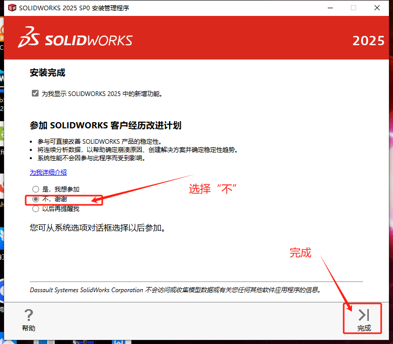The width and height of the screenshot is (393, 344).
Task: Open the 为我详细介绍 link
Action: point(48,173)
